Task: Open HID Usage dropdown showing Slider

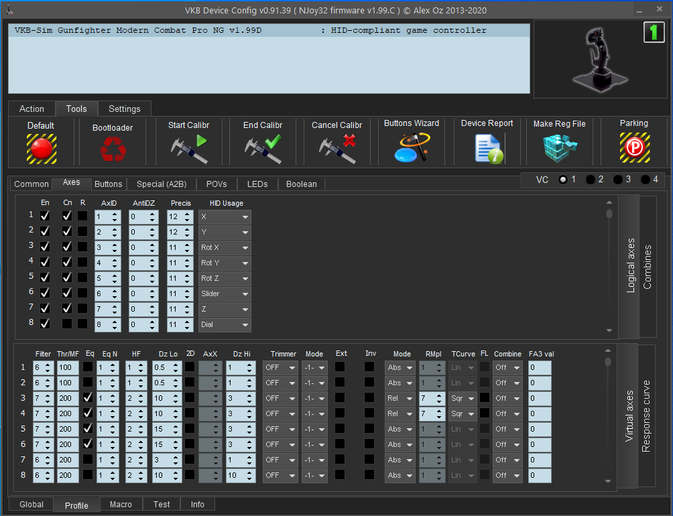Action: (x=225, y=294)
